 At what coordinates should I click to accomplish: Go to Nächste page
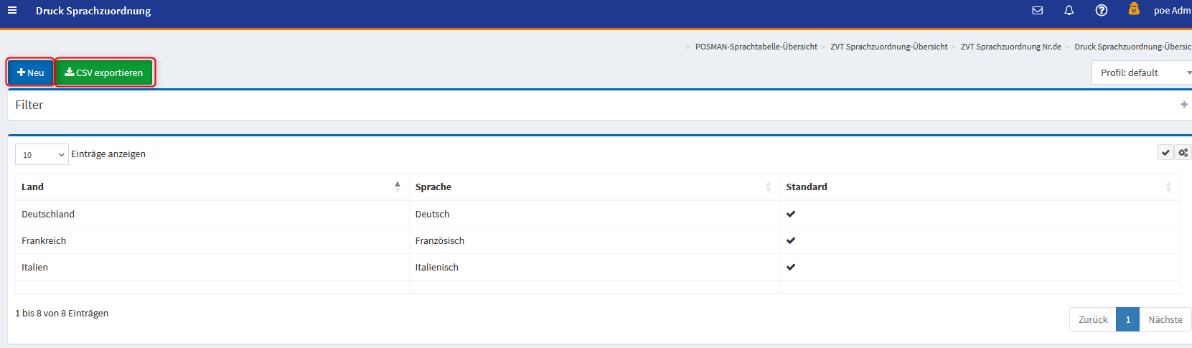1165,319
